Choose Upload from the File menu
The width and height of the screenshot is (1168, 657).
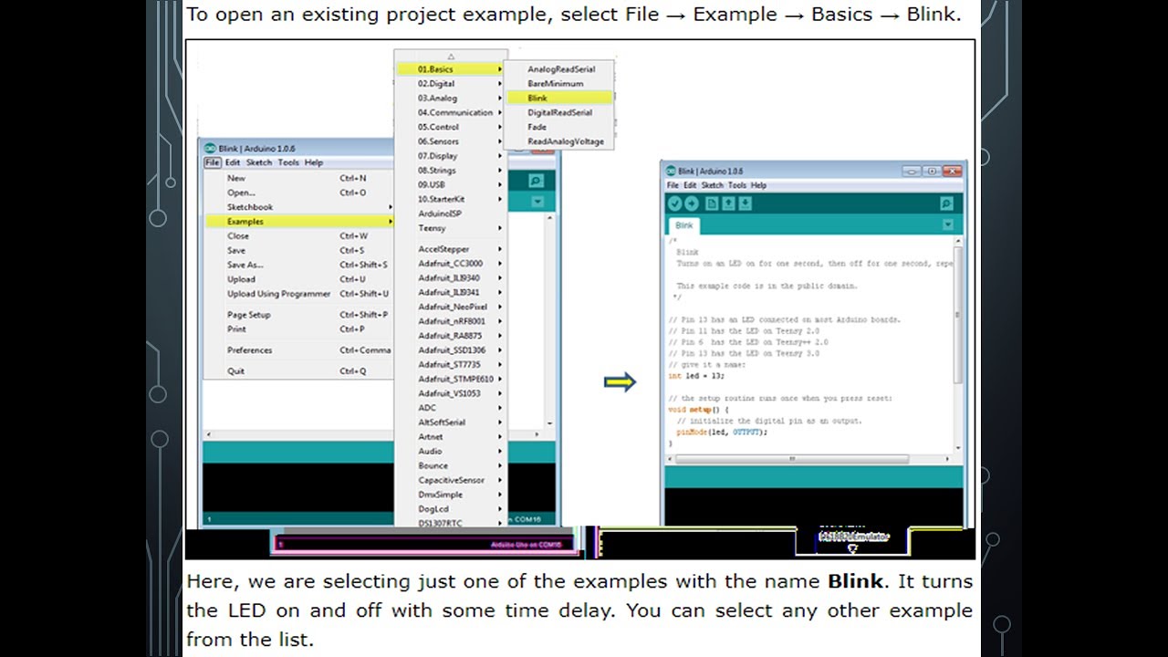[x=298, y=279]
